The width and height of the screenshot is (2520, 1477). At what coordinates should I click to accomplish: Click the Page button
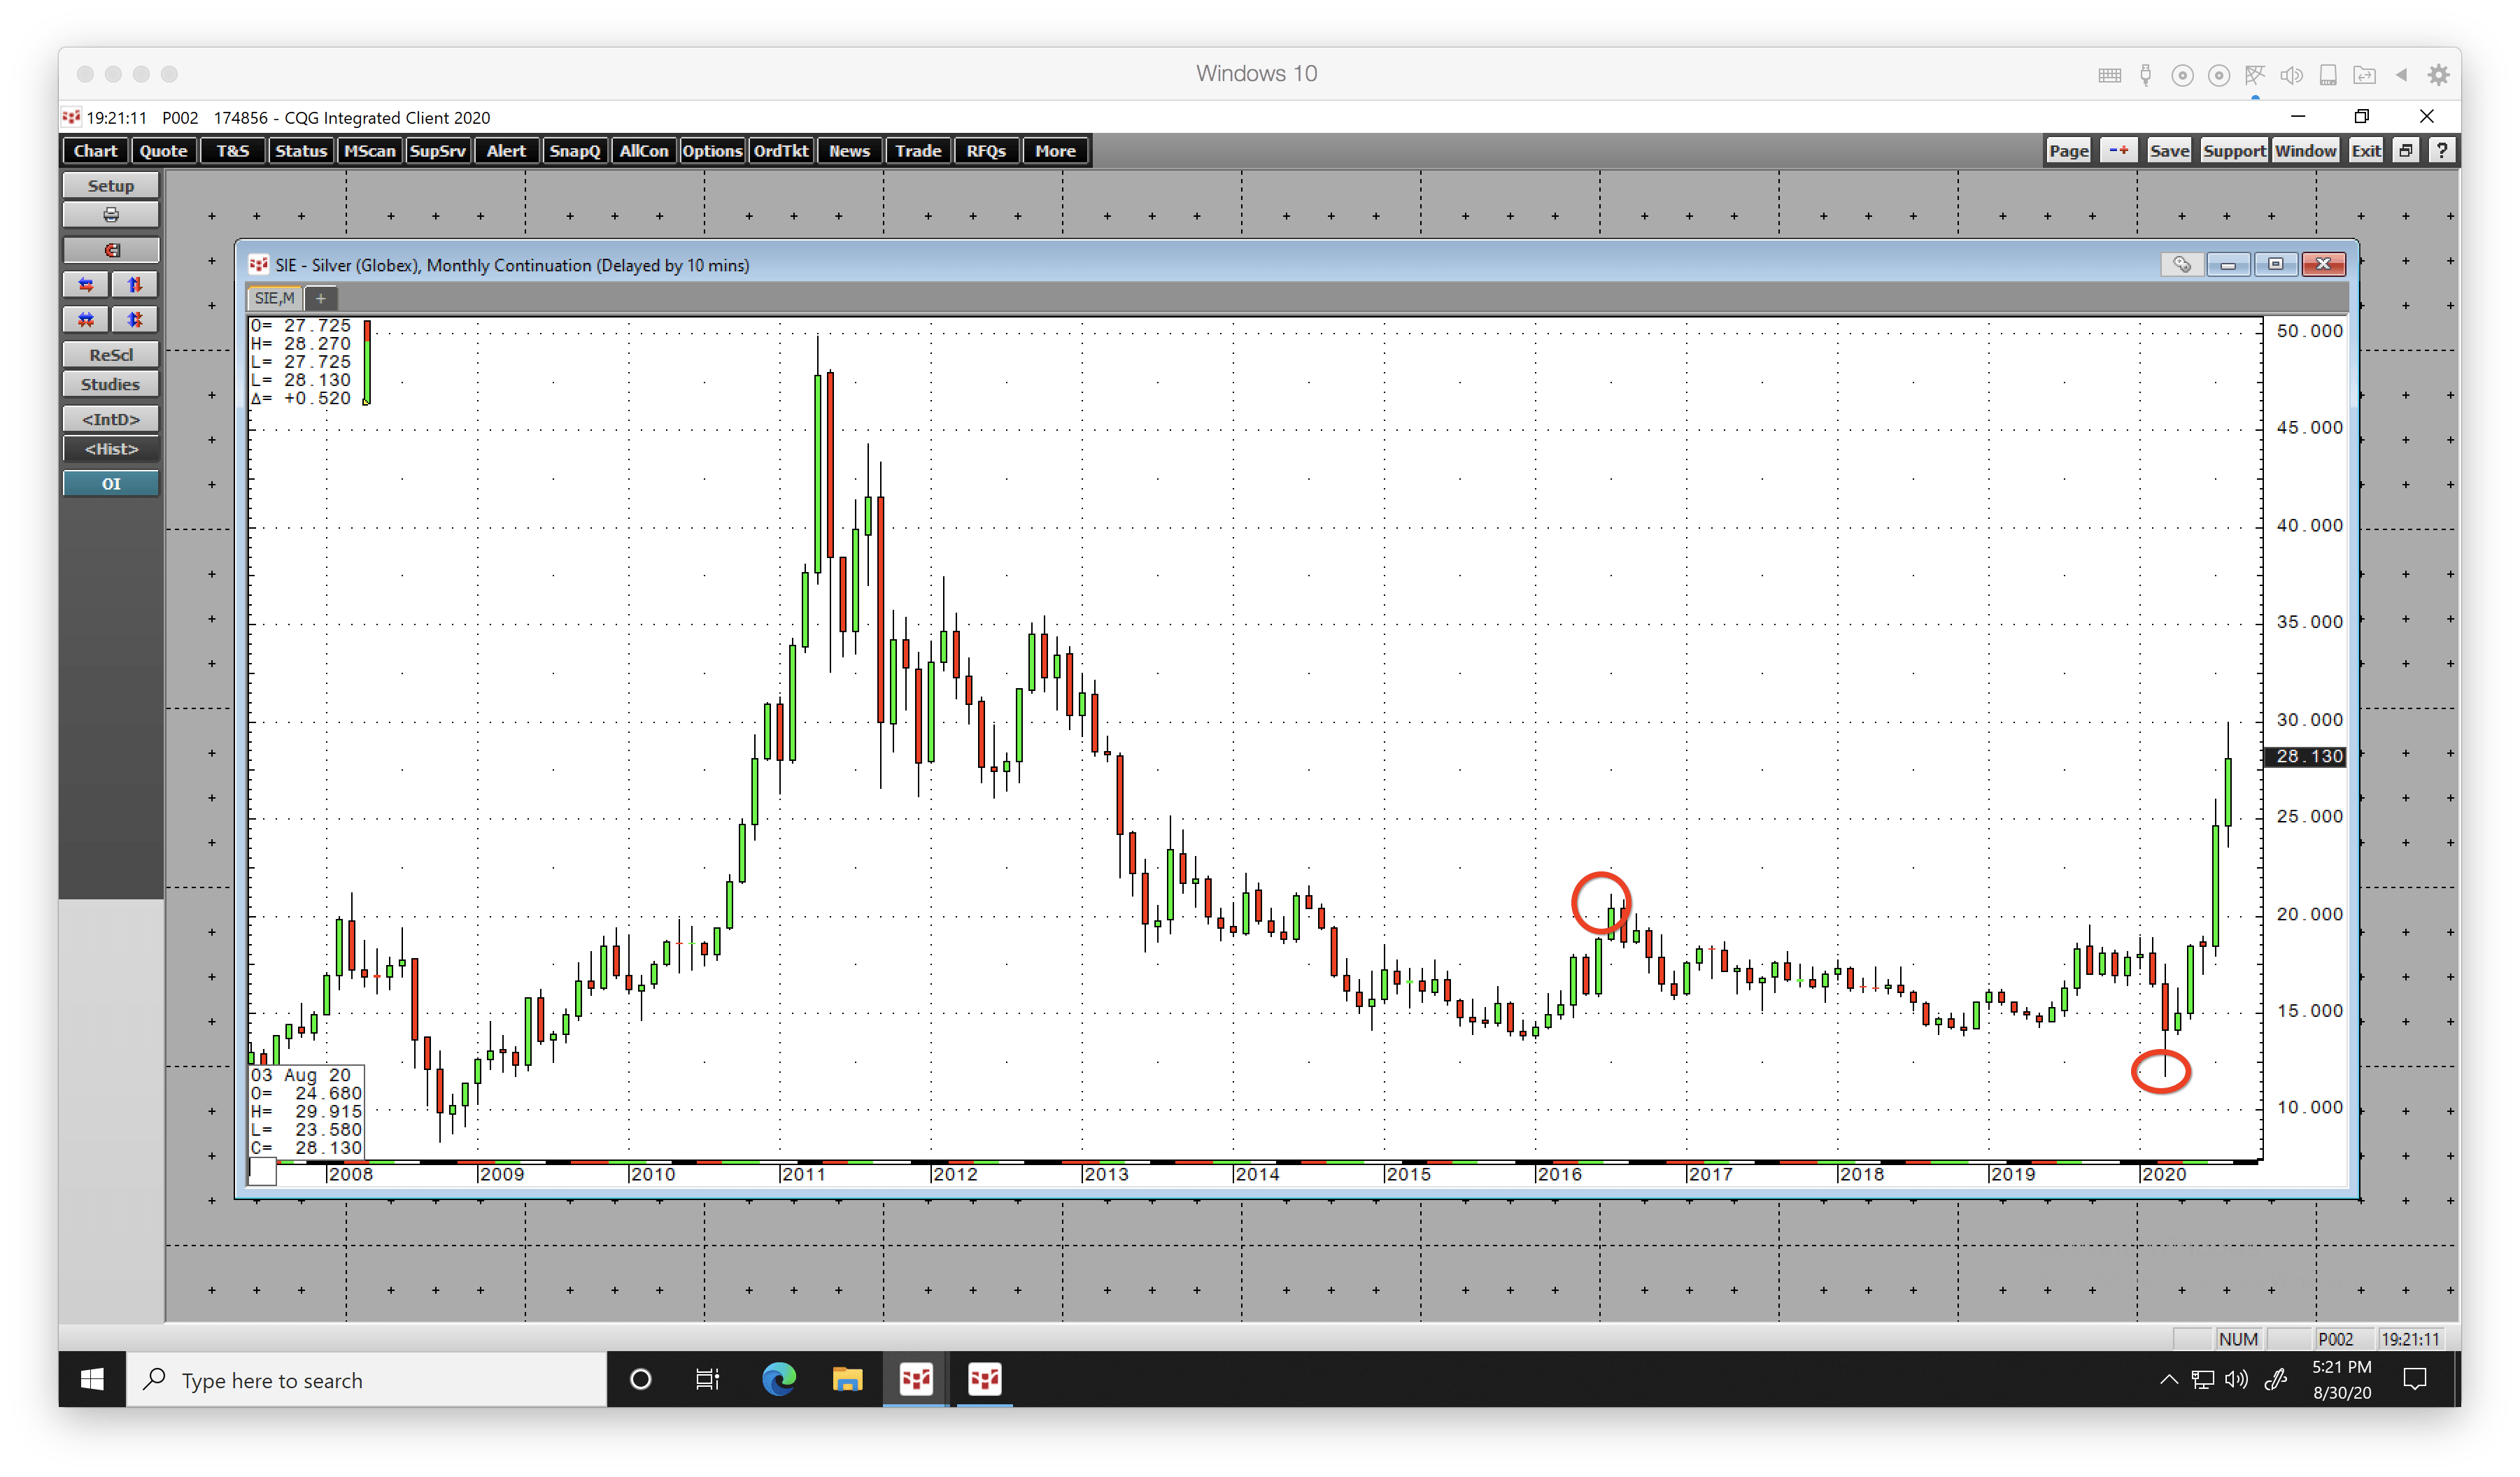coord(2068,151)
